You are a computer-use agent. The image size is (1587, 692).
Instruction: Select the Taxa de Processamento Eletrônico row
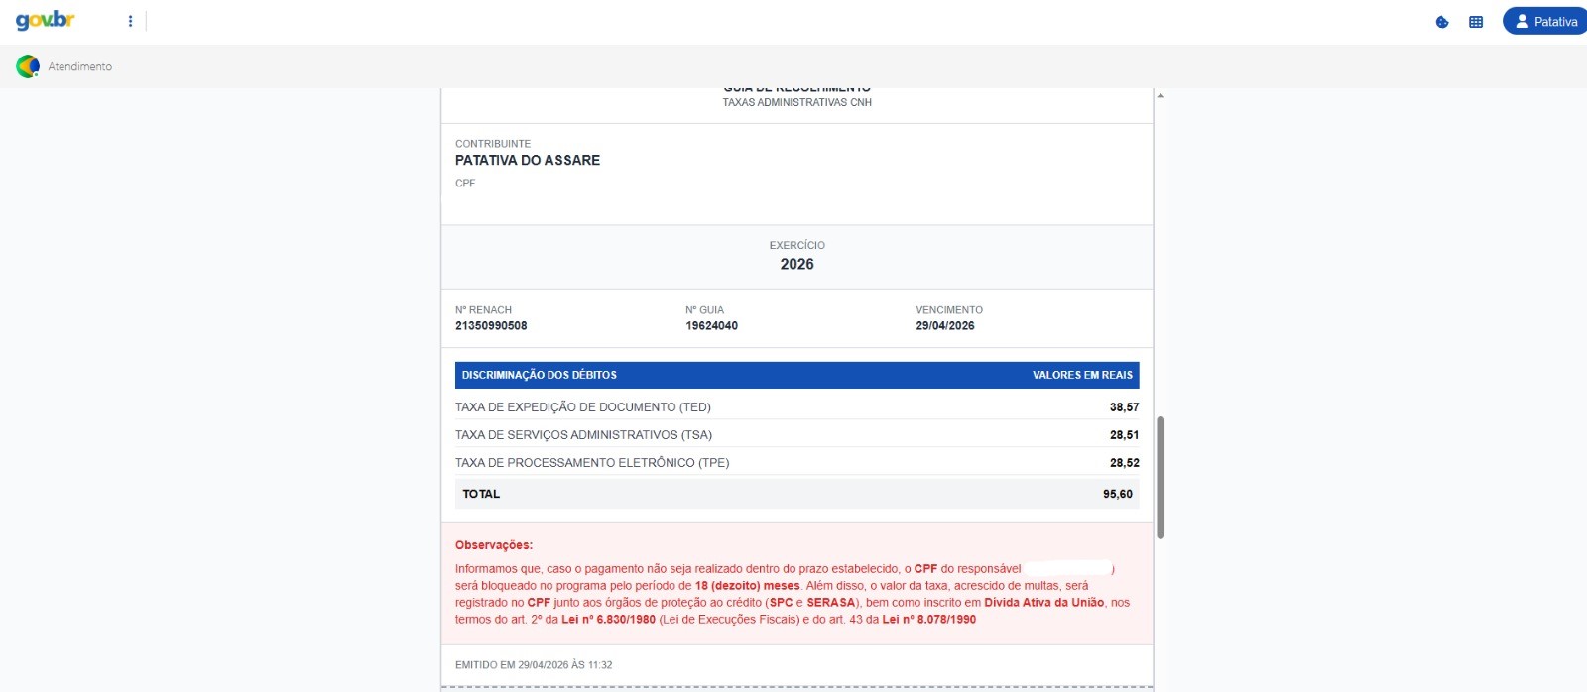pyautogui.click(x=592, y=463)
